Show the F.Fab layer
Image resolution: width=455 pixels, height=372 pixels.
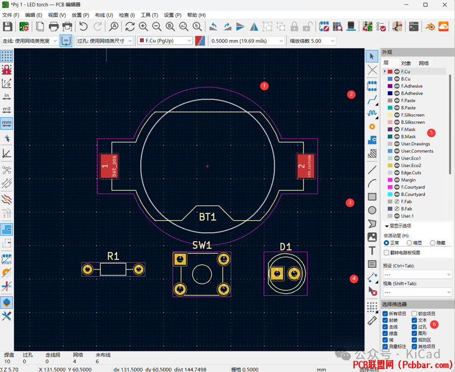(x=397, y=201)
